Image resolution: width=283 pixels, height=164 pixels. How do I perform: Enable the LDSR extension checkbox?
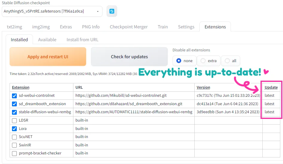coord(14,120)
